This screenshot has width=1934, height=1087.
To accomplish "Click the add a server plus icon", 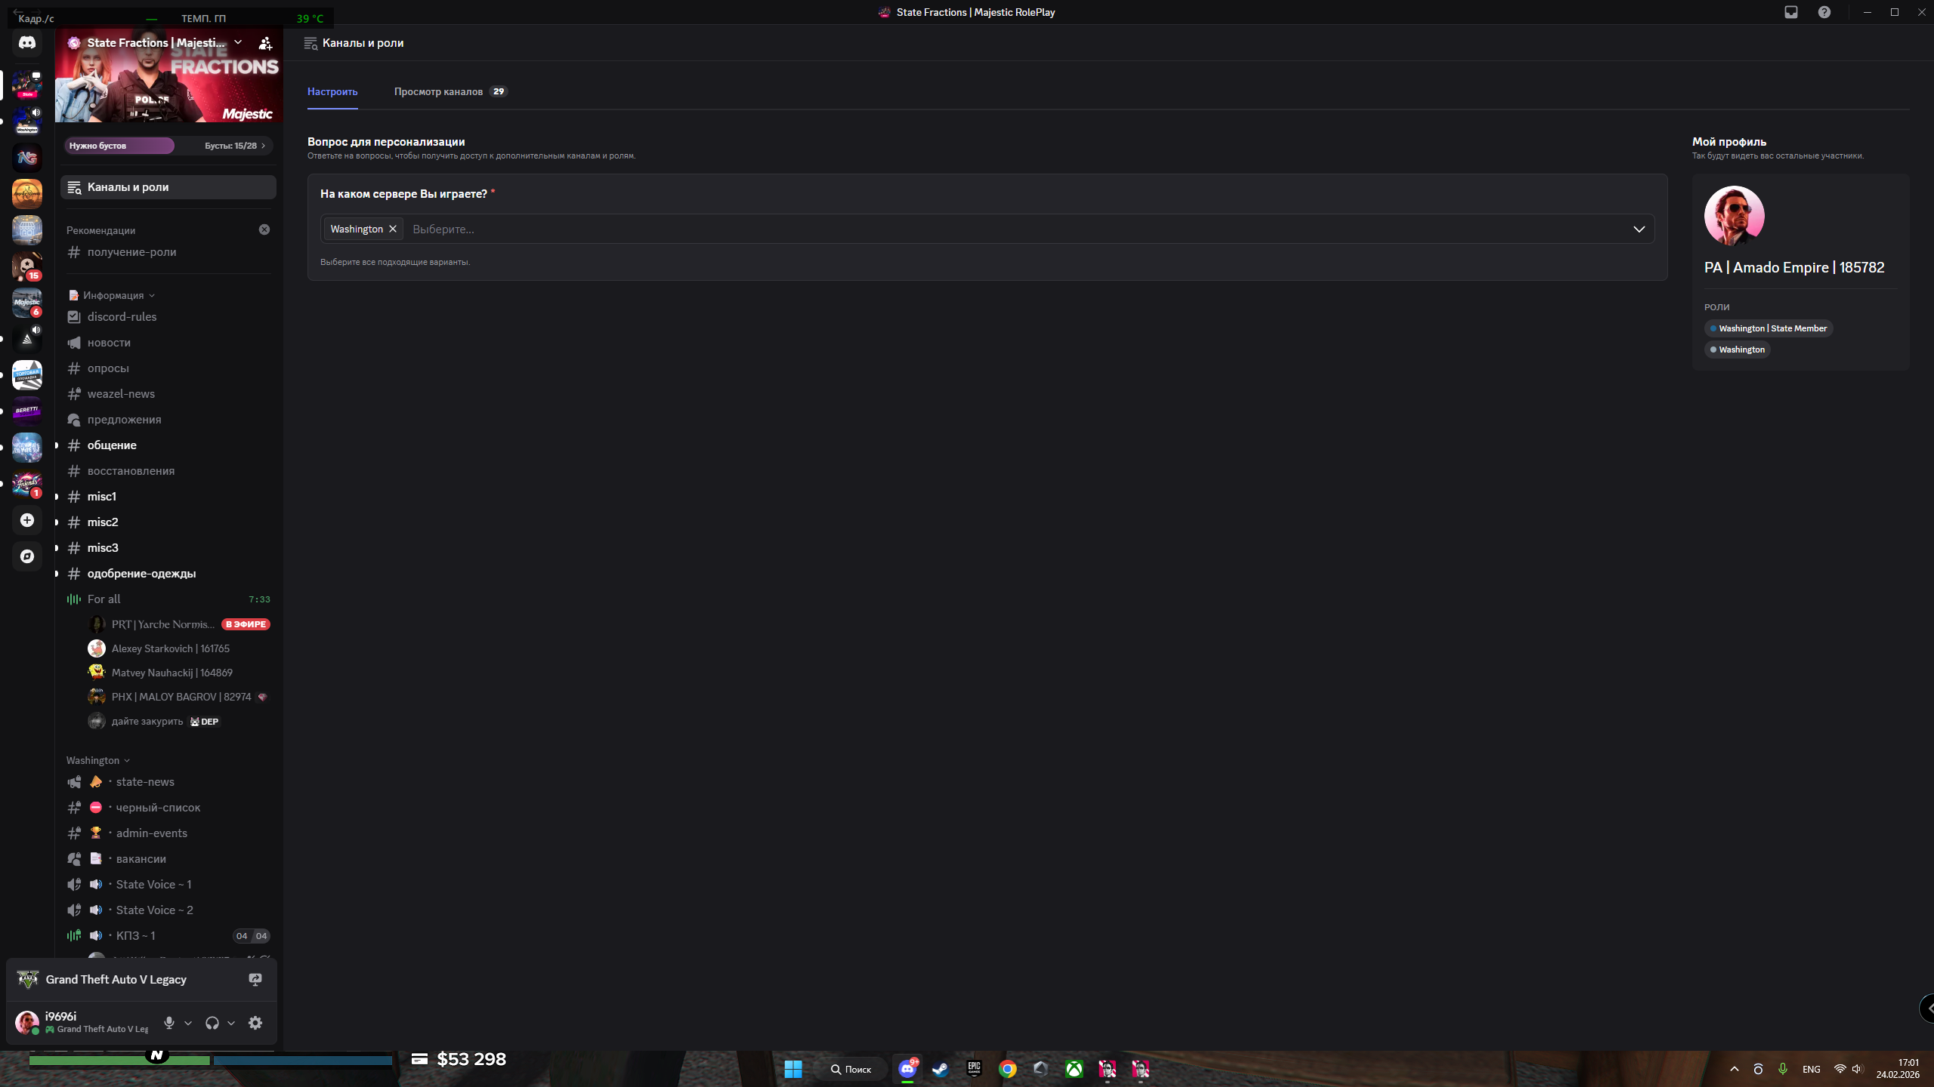I will [x=27, y=520].
